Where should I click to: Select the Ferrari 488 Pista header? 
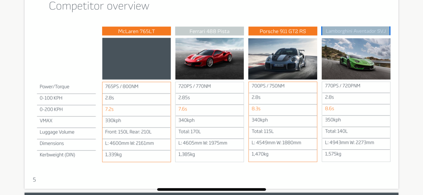[209, 31]
